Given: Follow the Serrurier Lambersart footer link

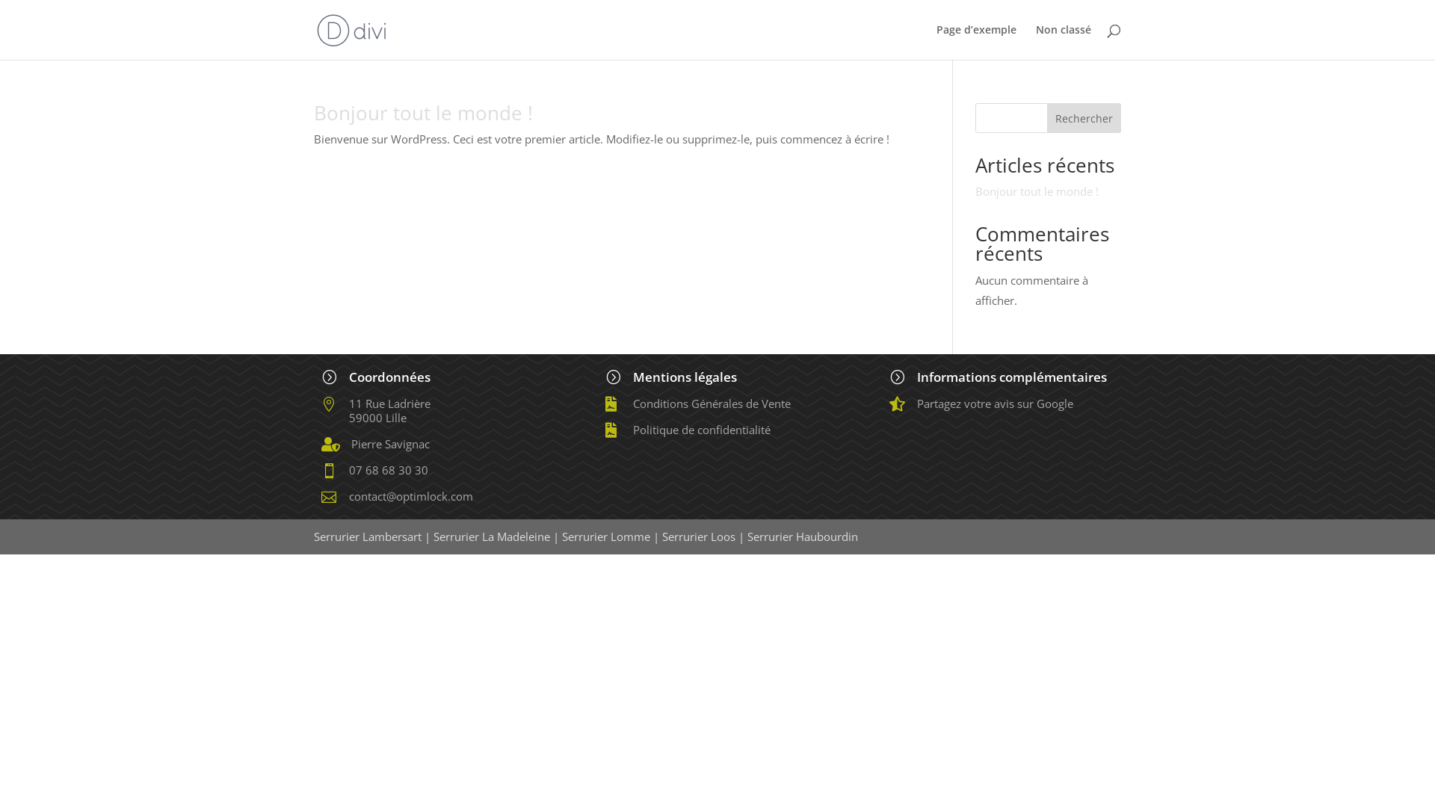Looking at the screenshot, I should tap(368, 537).
